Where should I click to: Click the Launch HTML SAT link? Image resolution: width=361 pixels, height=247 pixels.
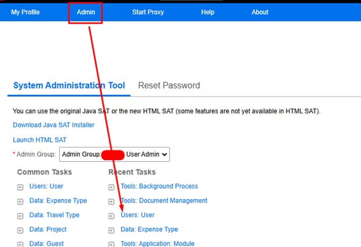pyautogui.click(x=39, y=140)
